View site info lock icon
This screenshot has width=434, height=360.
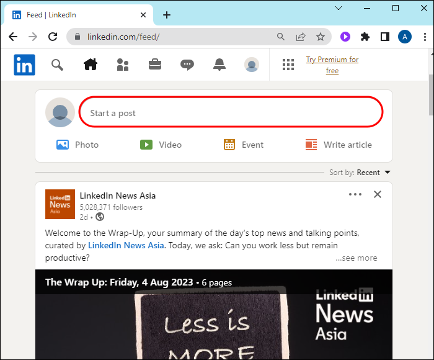tap(77, 37)
